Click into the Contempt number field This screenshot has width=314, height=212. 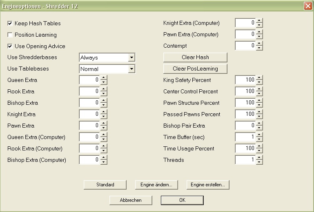click(245, 46)
